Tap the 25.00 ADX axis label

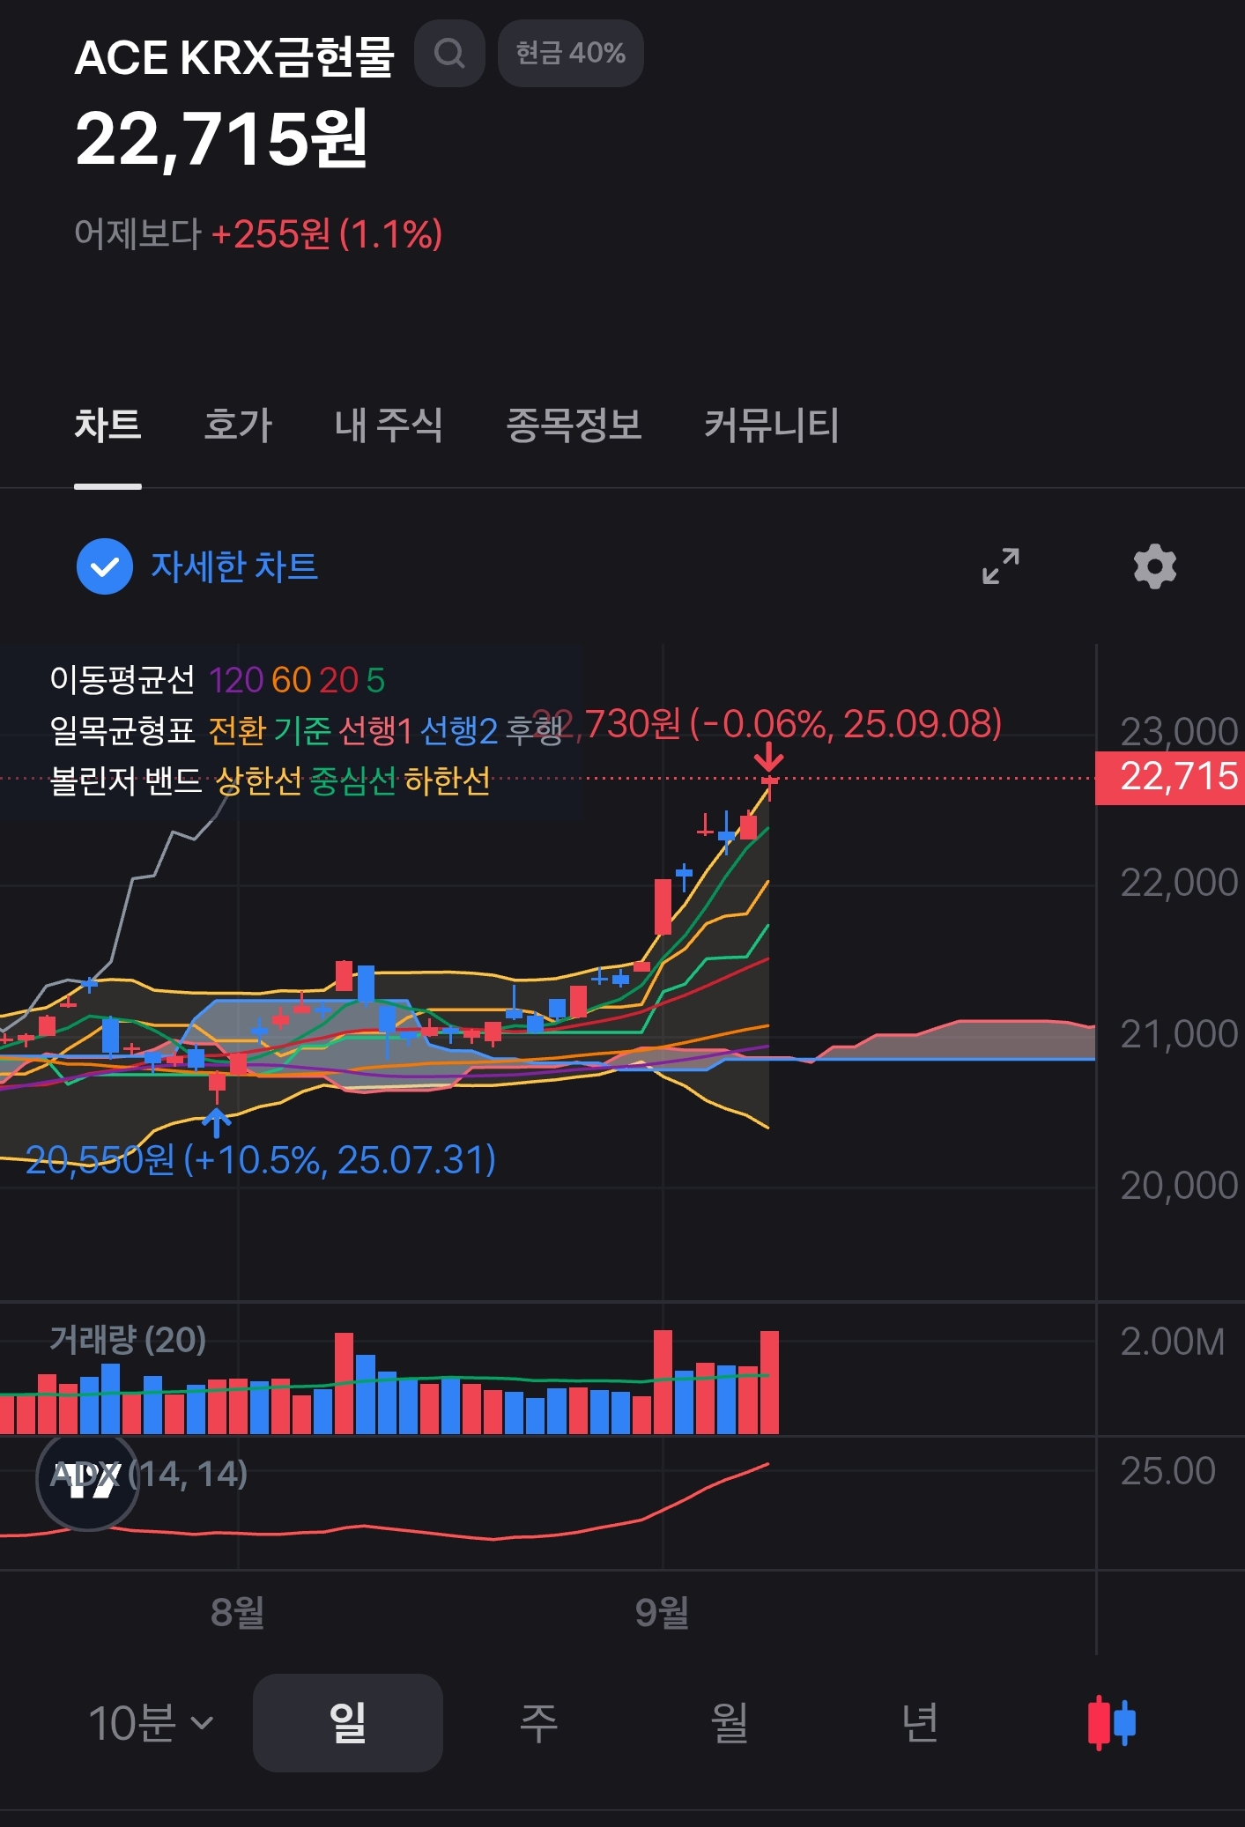[1167, 1470]
